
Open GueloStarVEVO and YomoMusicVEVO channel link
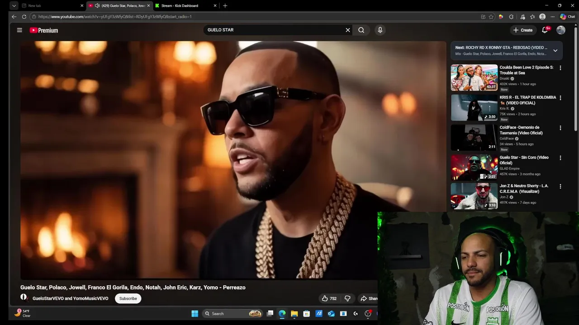(71, 298)
